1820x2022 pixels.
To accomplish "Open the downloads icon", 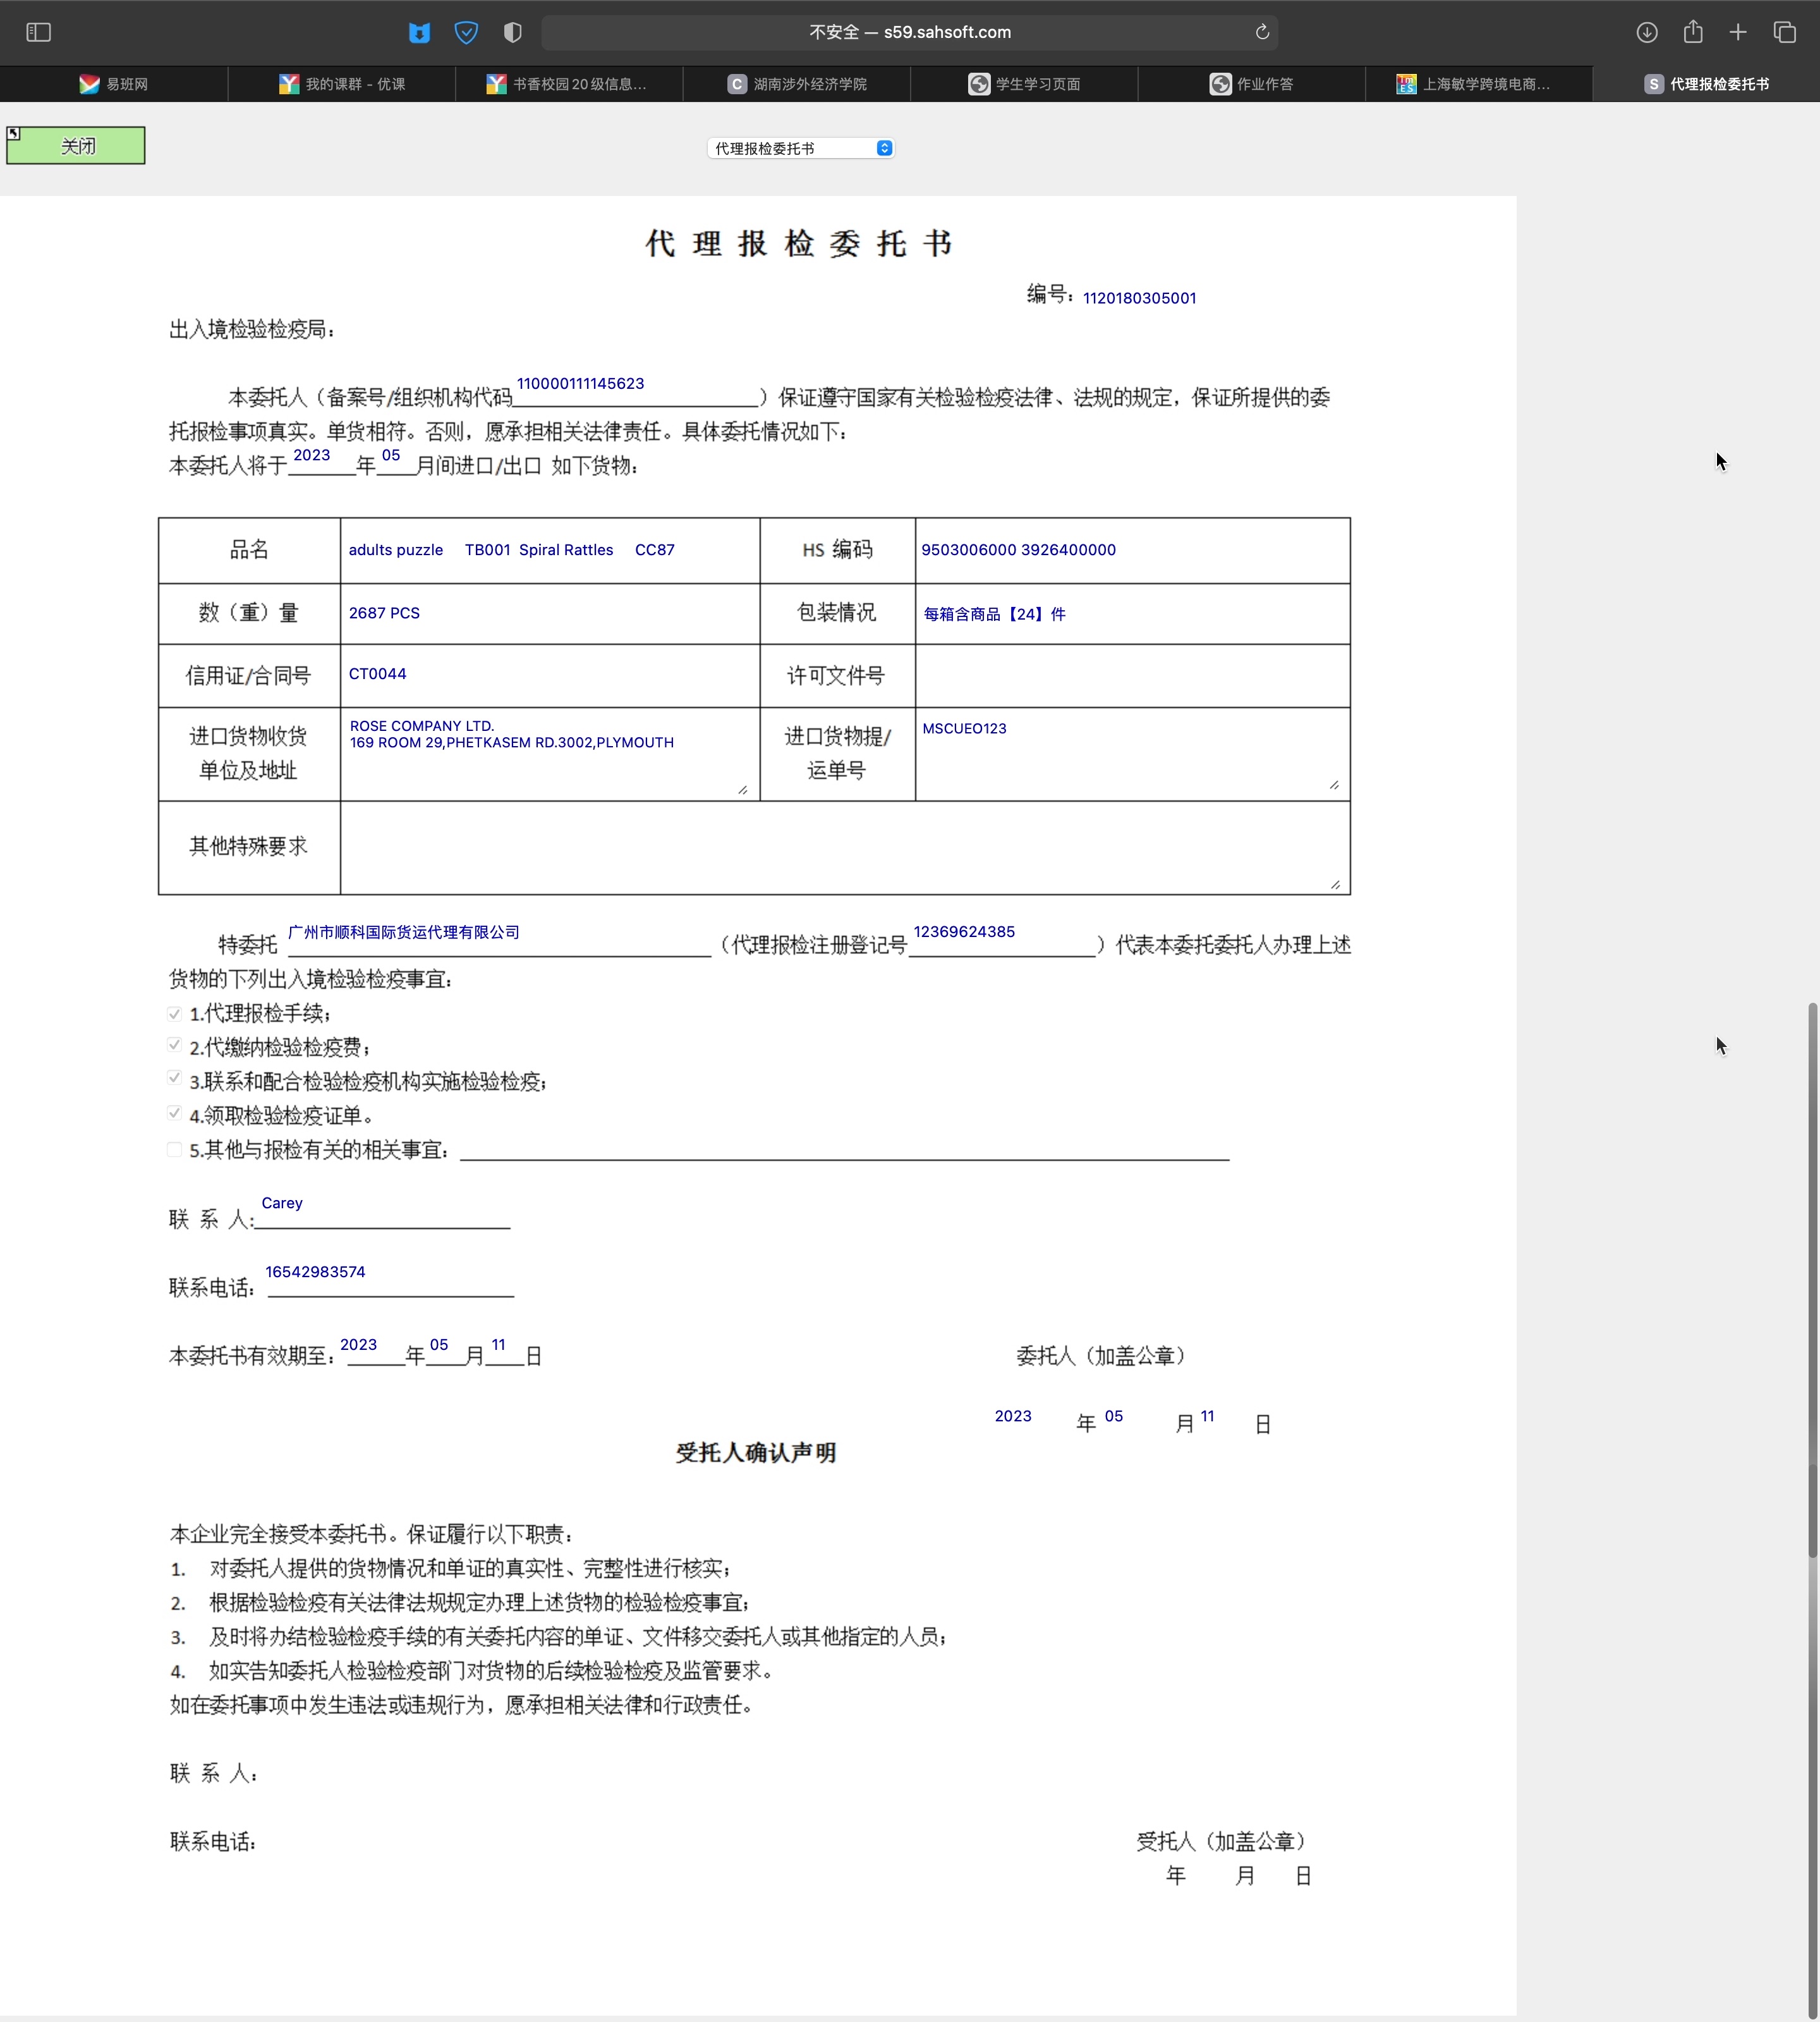I will tap(1647, 32).
